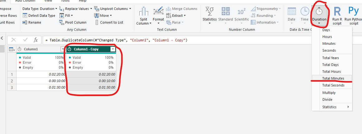The width and height of the screenshot is (362, 134).
Task: Open Column1 - Copy filter dropdown arrow
Action: [113, 49]
